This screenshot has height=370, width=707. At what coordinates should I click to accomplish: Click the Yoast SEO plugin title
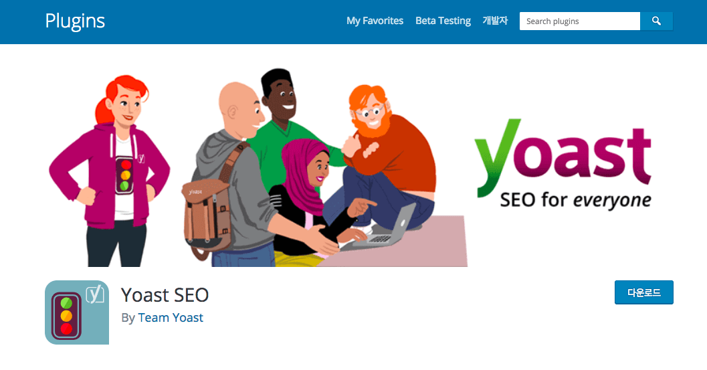pos(165,295)
